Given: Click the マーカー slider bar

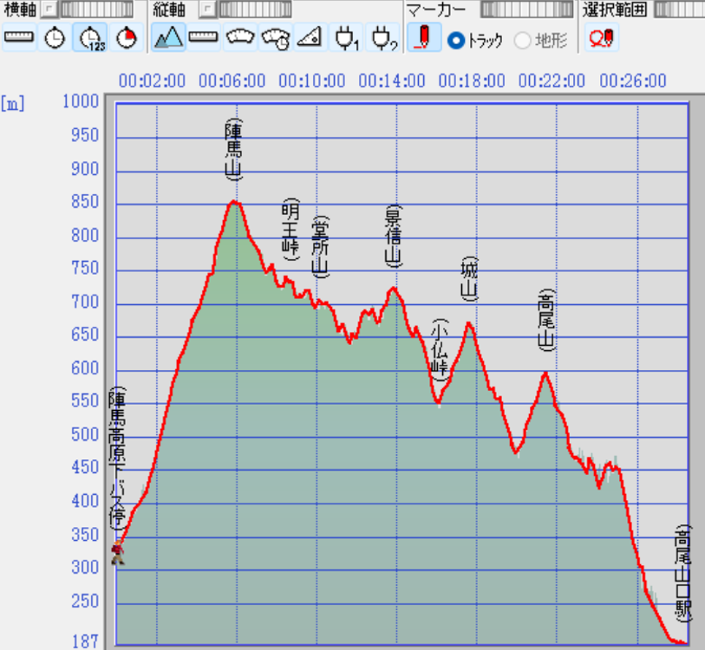Looking at the screenshot, I should [x=526, y=9].
